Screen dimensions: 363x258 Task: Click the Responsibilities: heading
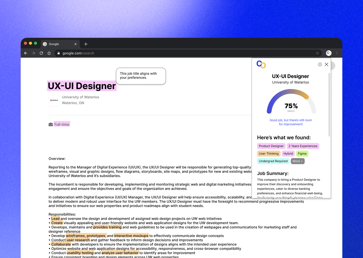click(x=62, y=214)
